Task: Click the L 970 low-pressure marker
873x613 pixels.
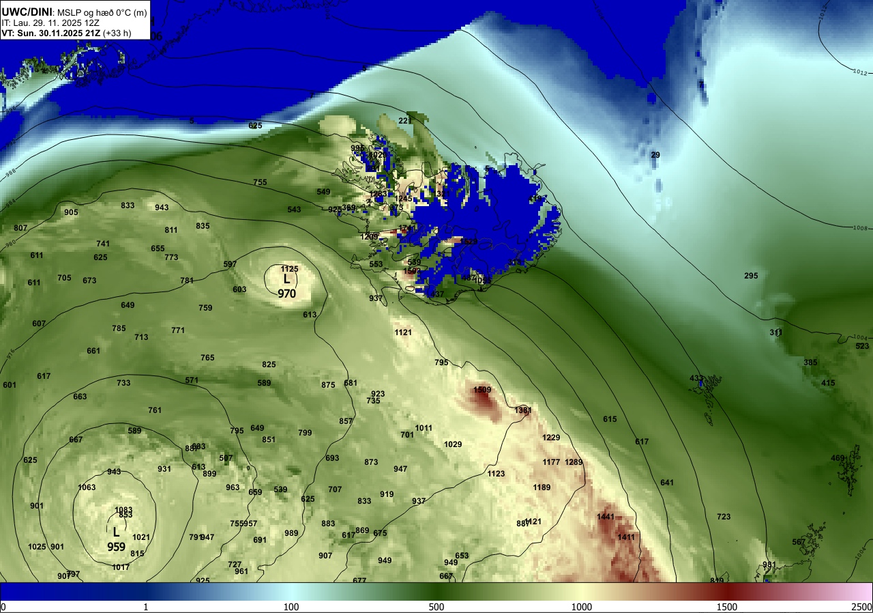Action: point(286,286)
